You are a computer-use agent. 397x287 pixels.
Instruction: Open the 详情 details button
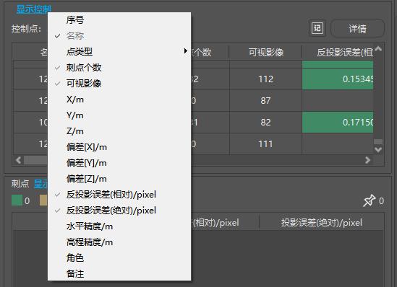[357, 29]
